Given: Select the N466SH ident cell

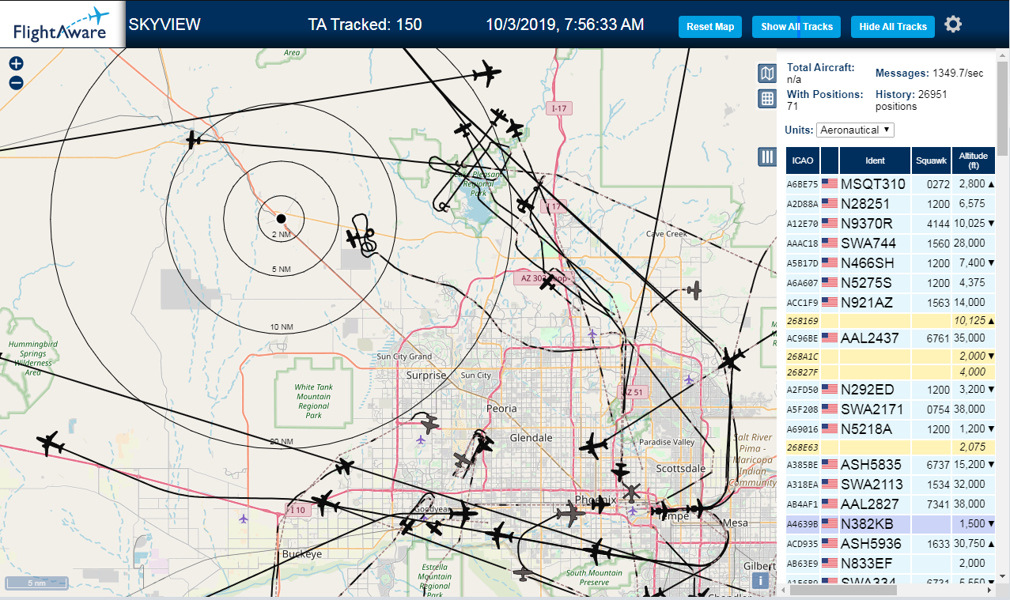Looking at the screenshot, I should tap(875, 262).
